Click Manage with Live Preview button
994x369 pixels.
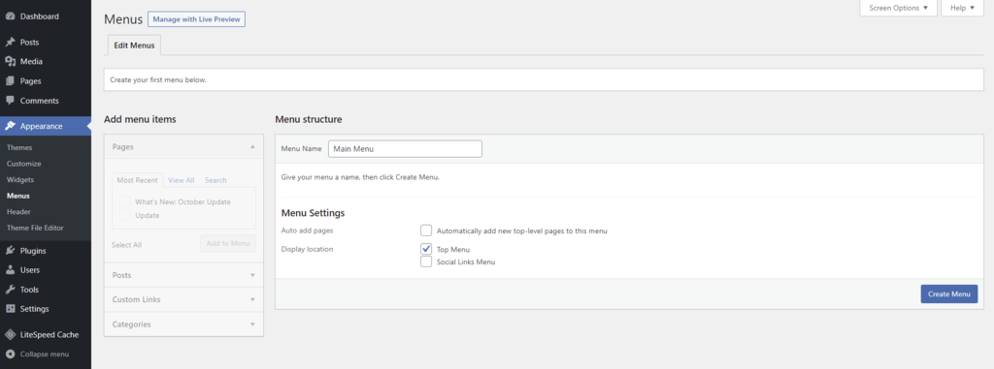[x=196, y=19]
